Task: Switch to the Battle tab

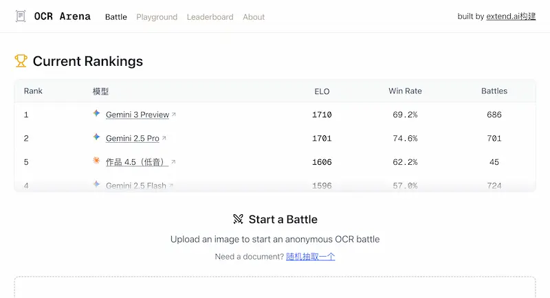Action: pyautogui.click(x=116, y=17)
